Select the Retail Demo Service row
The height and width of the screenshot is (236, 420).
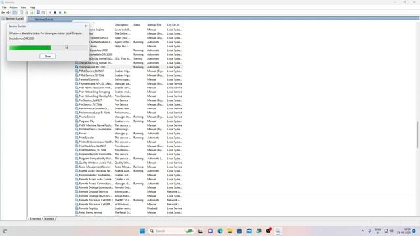click(129, 212)
